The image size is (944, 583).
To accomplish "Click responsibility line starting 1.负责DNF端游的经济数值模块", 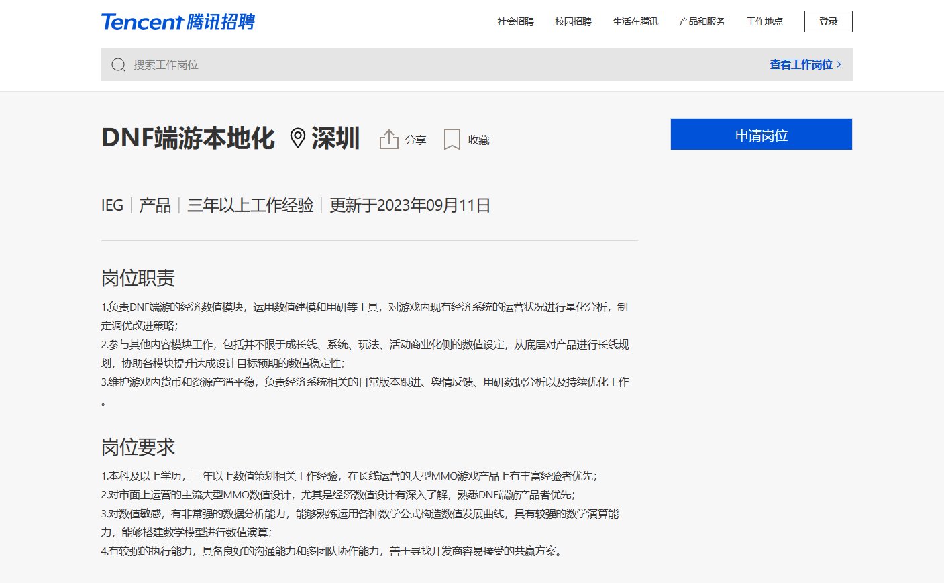I will 365,316.
